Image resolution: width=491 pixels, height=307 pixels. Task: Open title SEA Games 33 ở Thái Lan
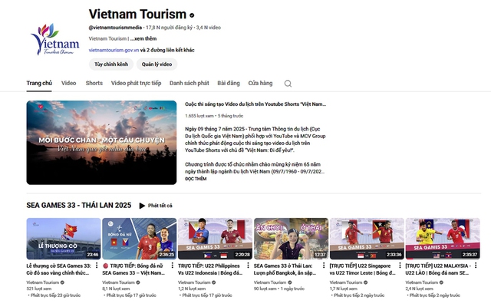coord(285,269)
